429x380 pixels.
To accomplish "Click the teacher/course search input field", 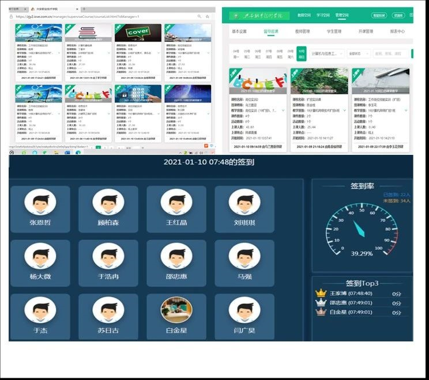I will (390, 54).
